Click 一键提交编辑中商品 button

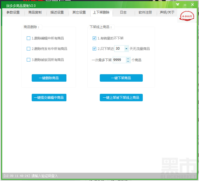click(49, 98)
